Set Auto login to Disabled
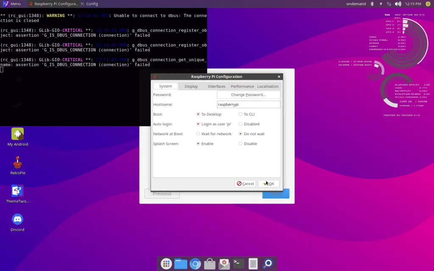Viewport: 434px width, 271px height. click(x=249, y=124)
